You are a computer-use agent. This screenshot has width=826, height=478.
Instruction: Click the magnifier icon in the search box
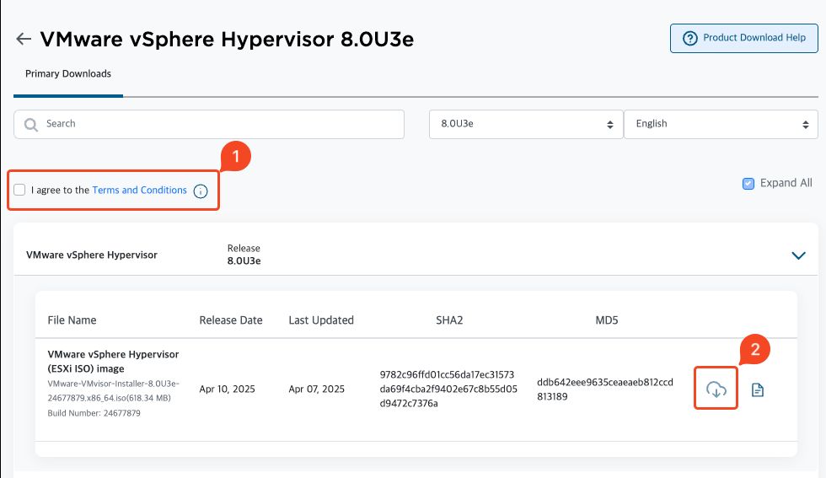31,125
